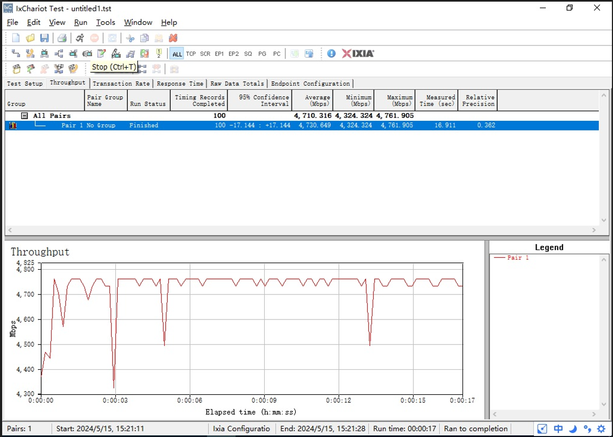
Task: Click the New test document icon
Action: click(16, 38)
